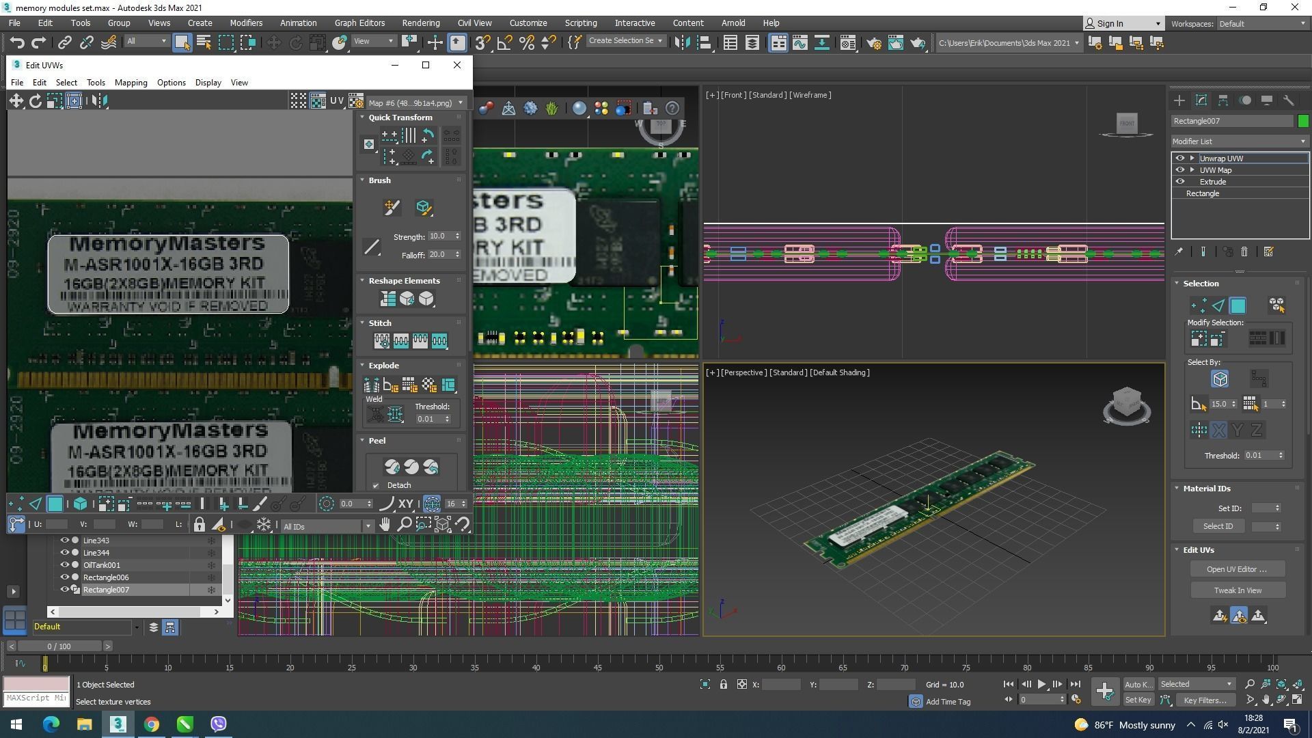
Task: Toggle the Detach checkbox in Peel rollout
Action: (376, 486)
